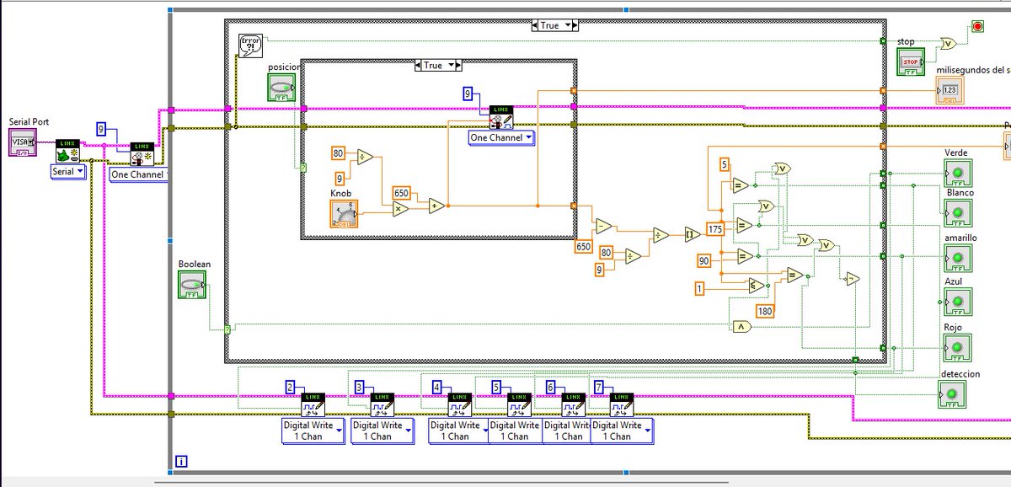Select the round-to-nearest node before 175
This screenshot has height=487, width=1011.
pos(693,235)
